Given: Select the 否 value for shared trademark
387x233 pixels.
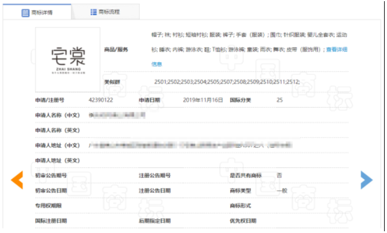Looking at the screenshot, I should (x=279, y=176).
